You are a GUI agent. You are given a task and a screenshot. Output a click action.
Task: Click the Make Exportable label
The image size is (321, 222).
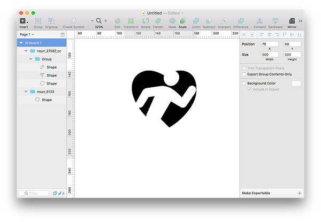click(256, 193)
